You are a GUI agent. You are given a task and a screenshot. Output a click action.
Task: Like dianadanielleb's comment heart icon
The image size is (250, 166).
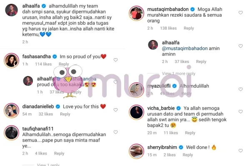(115, 110)
